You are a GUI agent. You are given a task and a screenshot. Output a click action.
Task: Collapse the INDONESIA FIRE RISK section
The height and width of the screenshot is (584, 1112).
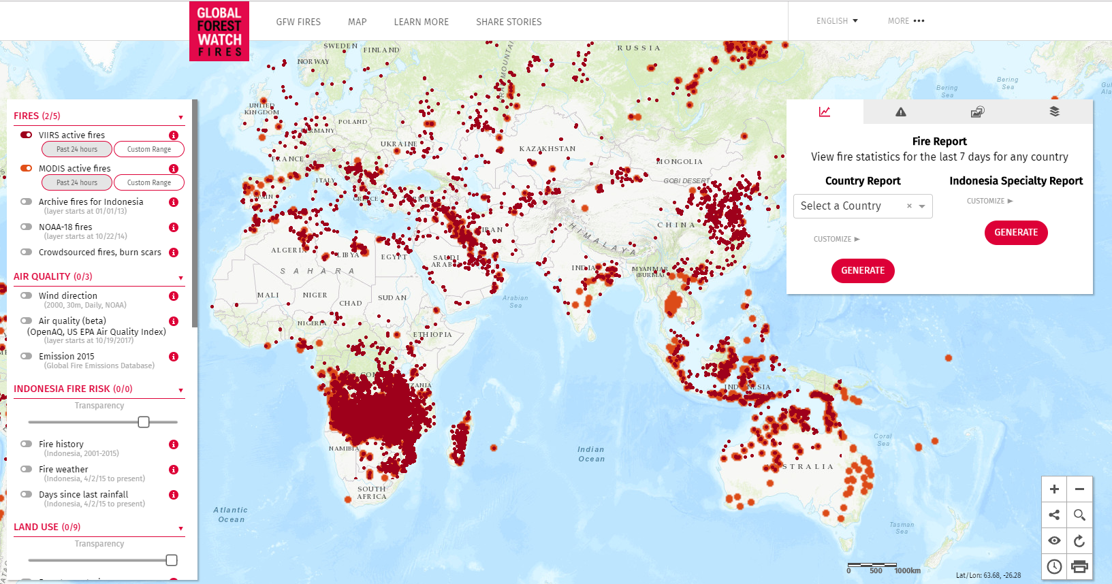[180, 390]
